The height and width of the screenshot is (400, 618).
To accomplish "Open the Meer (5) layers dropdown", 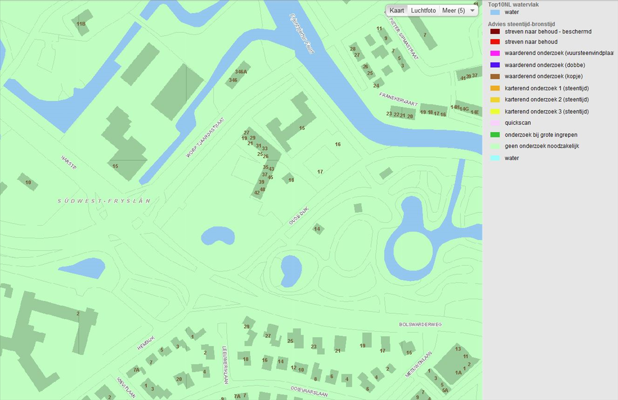I will 459,11.
